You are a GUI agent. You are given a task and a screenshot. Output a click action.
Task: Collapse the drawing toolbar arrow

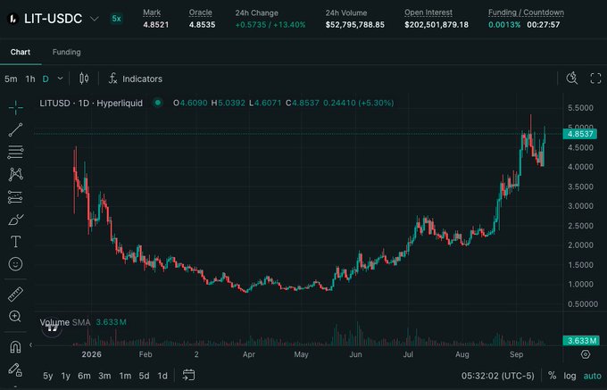coord(30,344)
